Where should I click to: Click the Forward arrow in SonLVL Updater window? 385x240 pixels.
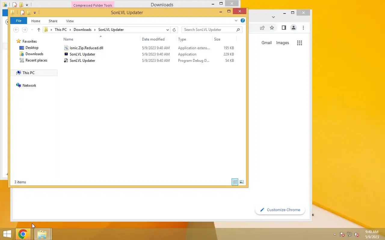(x=25, y=30)
